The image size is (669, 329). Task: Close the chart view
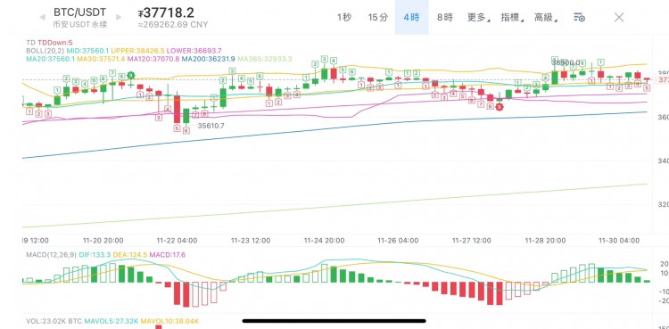[619, 17]
